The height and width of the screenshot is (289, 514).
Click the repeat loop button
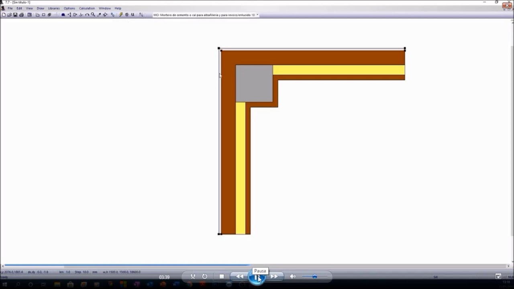click(x=205, y=277)
